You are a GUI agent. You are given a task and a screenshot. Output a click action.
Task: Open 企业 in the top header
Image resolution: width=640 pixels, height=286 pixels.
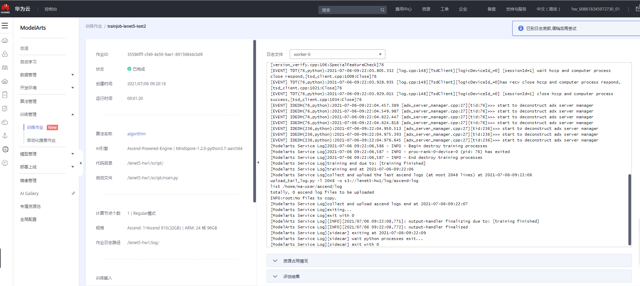pyautogui.click(x=463, y=9)
